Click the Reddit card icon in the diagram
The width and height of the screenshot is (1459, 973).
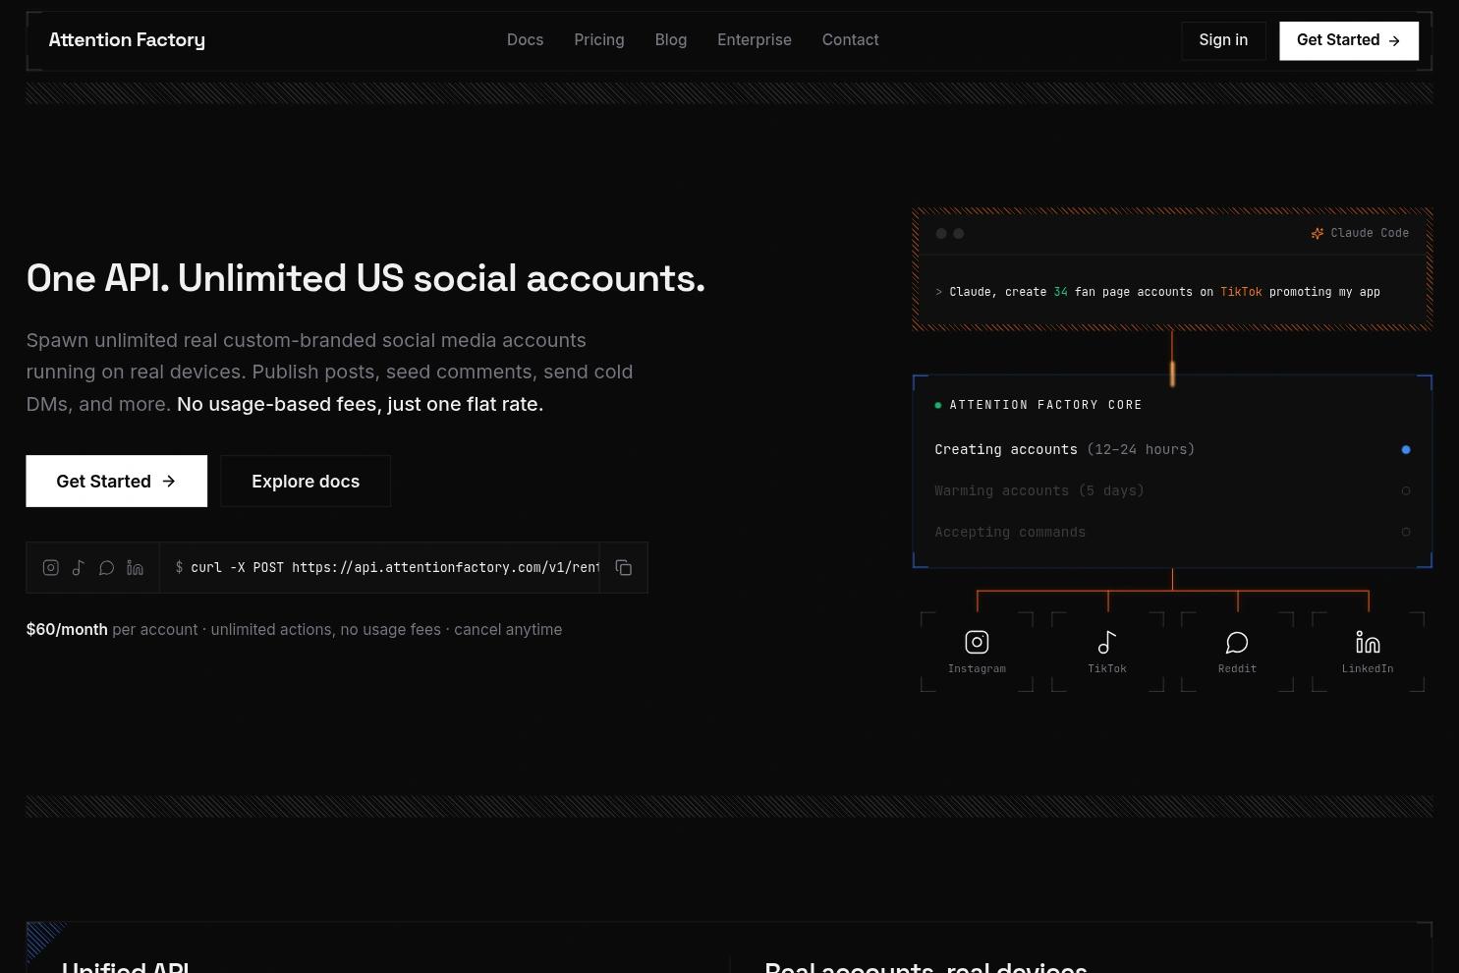click(x=1237, y=643)
